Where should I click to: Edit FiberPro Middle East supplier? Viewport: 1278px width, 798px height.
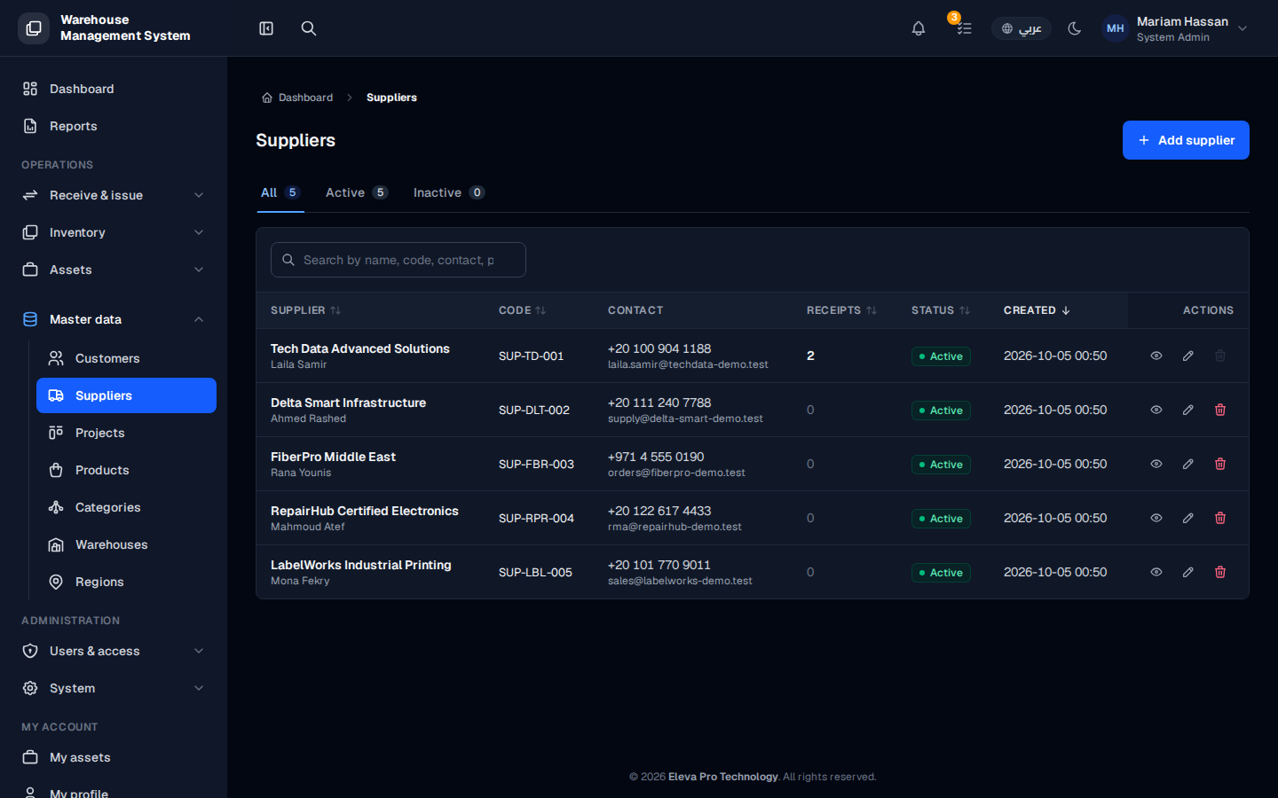pyautogui.click(x=1188, y=464)
